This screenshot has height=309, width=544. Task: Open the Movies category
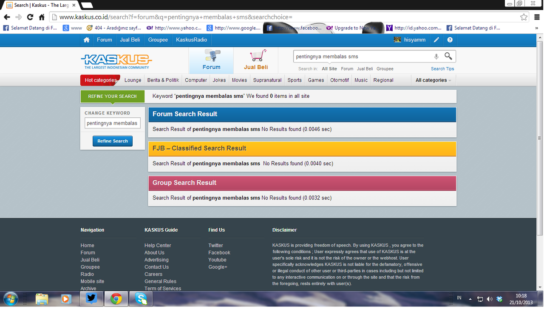[239, 80]
